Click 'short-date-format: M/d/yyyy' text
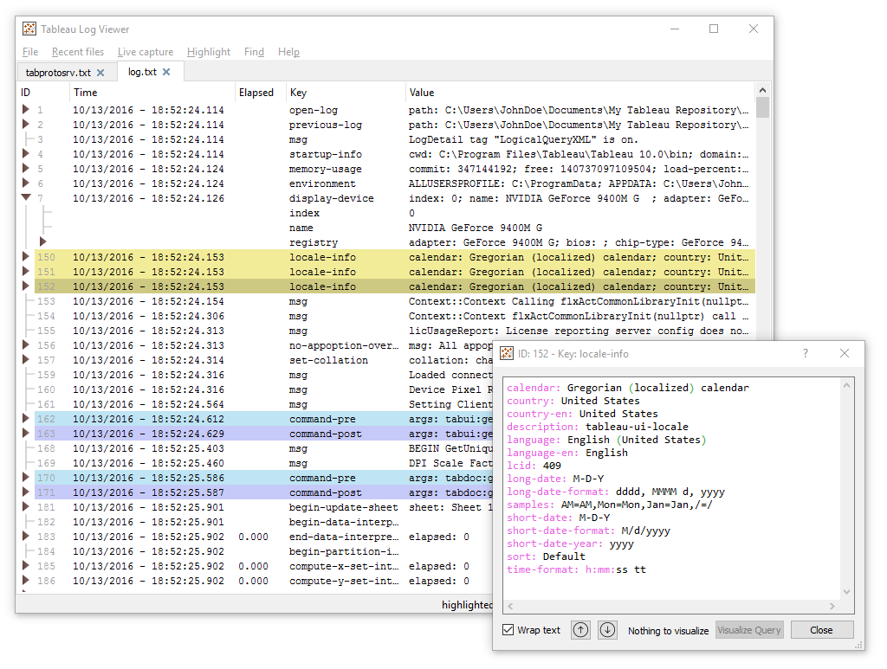 coord(588,531)
